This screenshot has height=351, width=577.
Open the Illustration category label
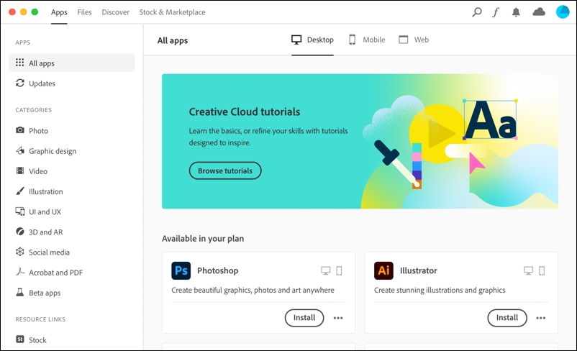click(x=46, y=191)
